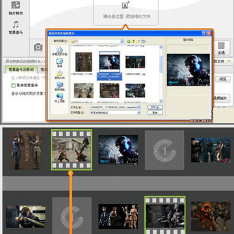Screen dimensions: 234x234
Task: Open the 背景音乐 background music panel
Action: point(16,27)
